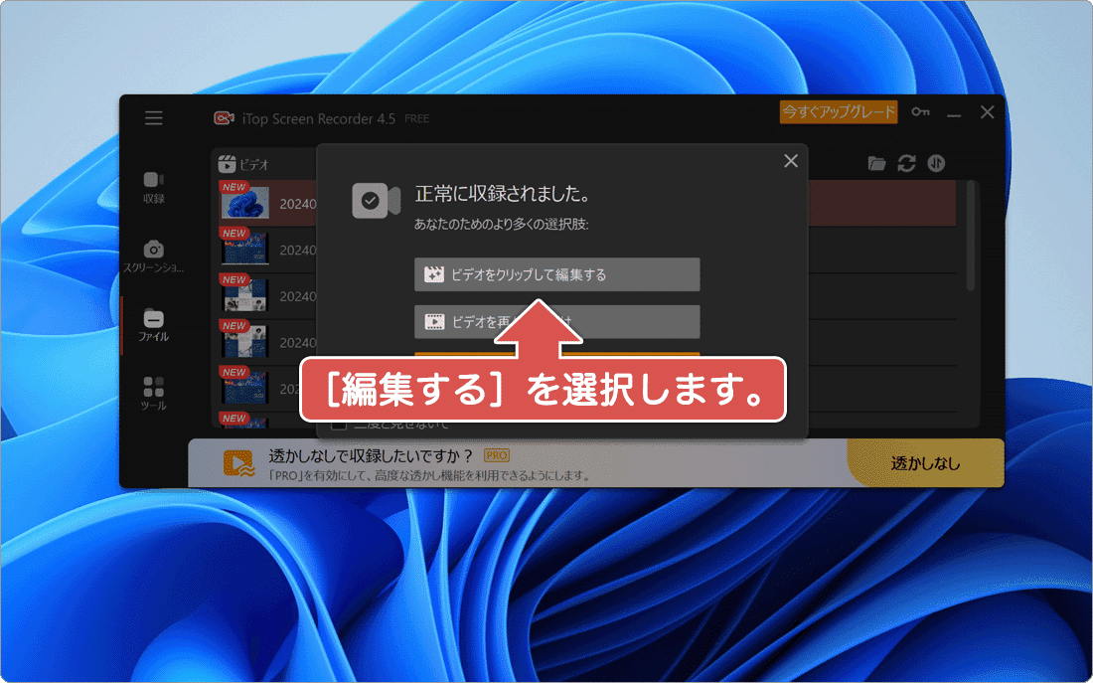Open the sort options icon beside refresh
Screen dimensions: 1093x683
(935, 162)
